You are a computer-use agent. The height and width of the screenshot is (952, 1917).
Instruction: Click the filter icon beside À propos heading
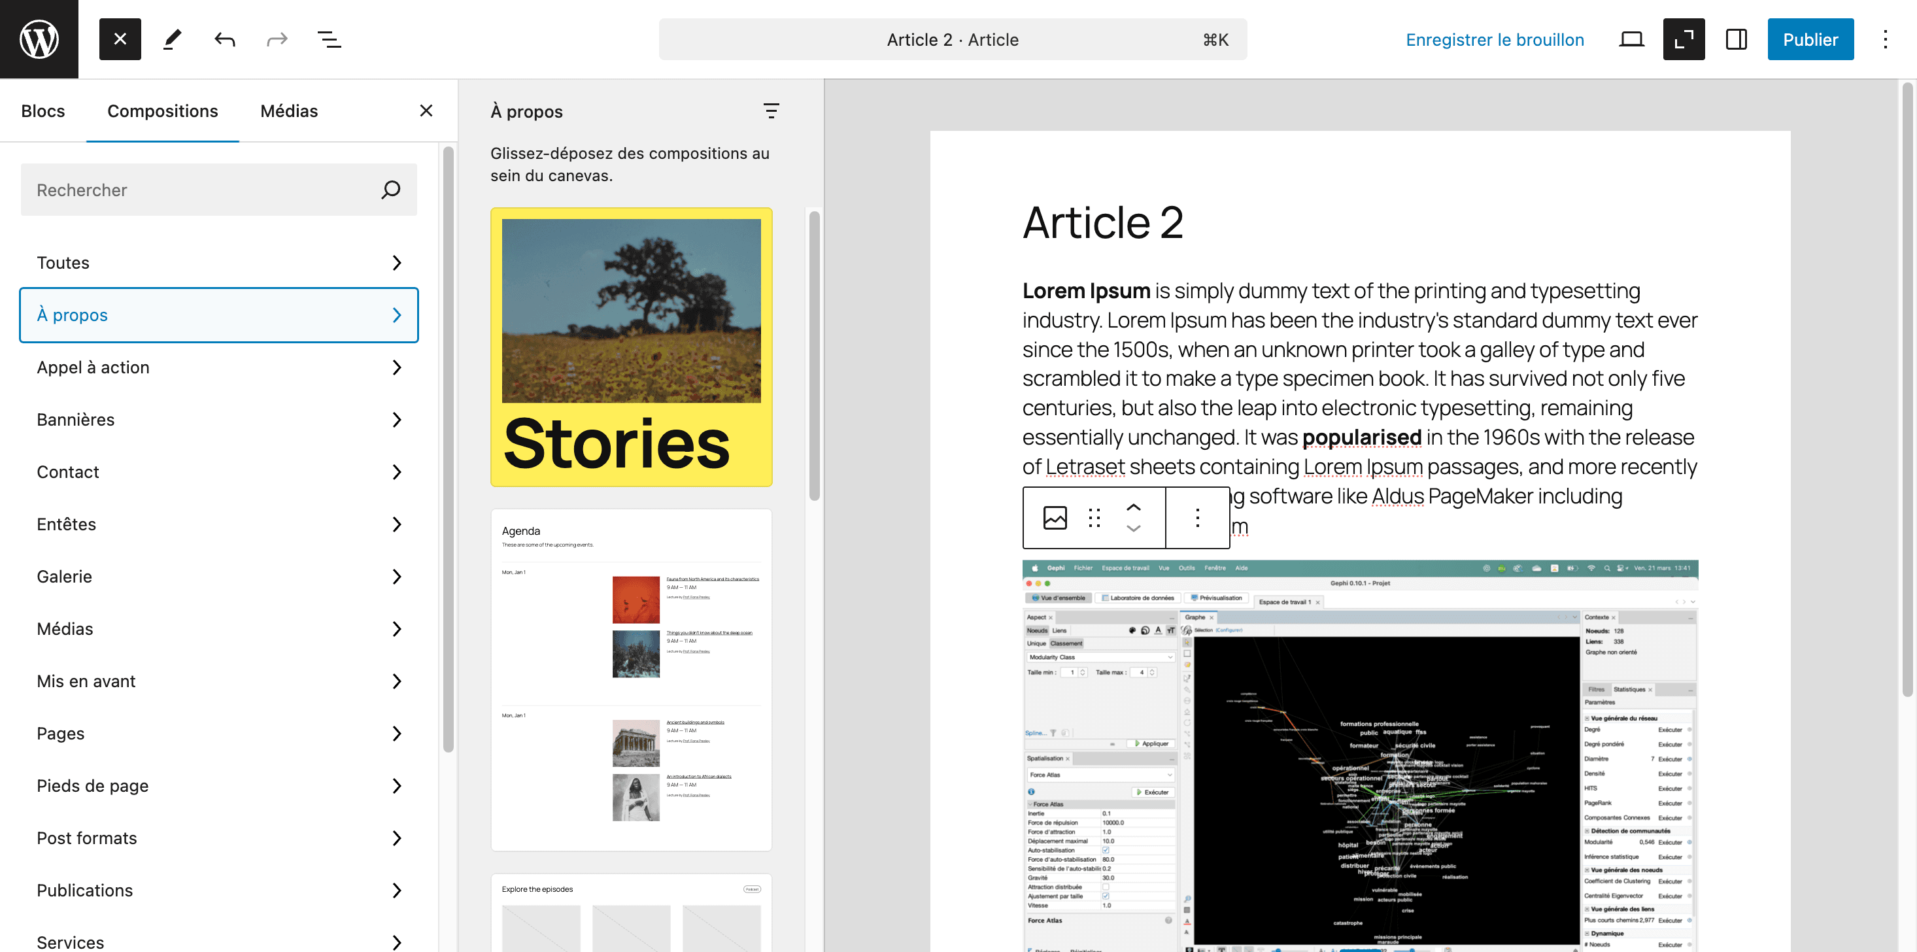pos(771,111)
